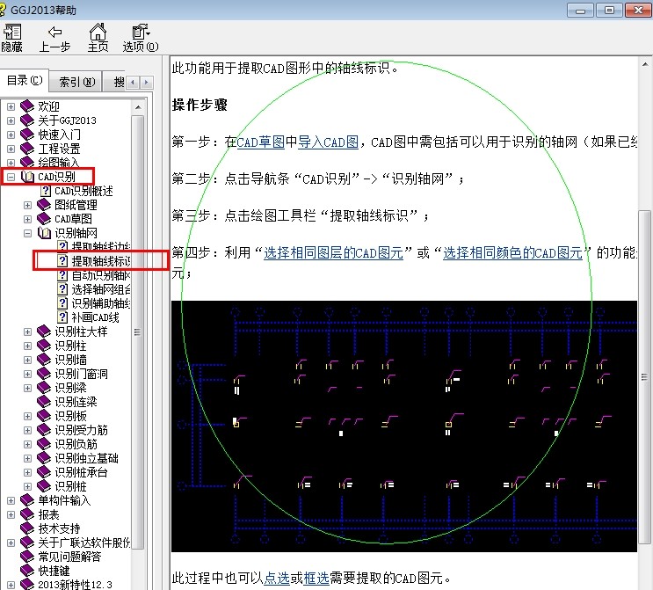Expand the 图纸管理 node

tap(27, 205)
